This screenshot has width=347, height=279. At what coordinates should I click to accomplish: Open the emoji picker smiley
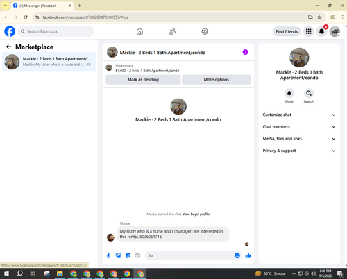pos(237,255)
